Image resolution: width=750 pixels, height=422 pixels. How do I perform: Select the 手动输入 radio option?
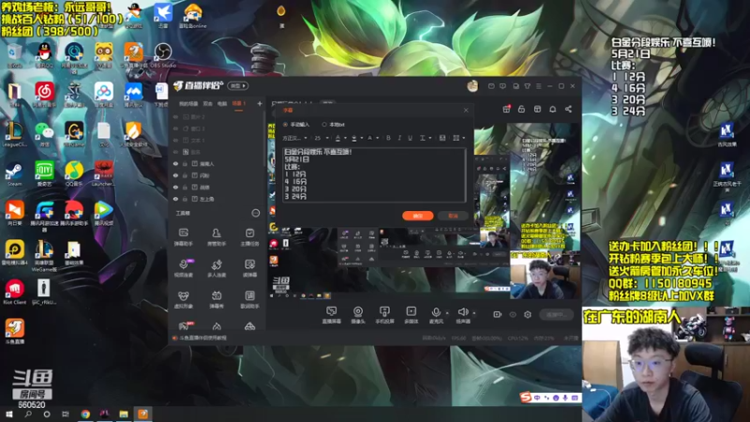[x=296, y=125]
